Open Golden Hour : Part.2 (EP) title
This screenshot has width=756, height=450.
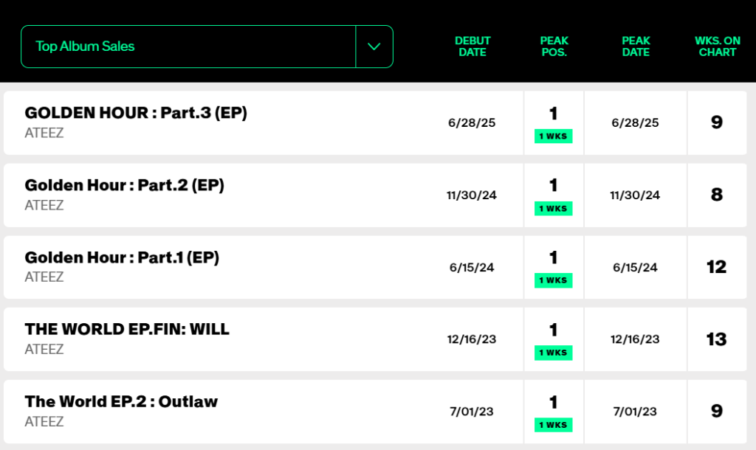click(x=124, y=185)
